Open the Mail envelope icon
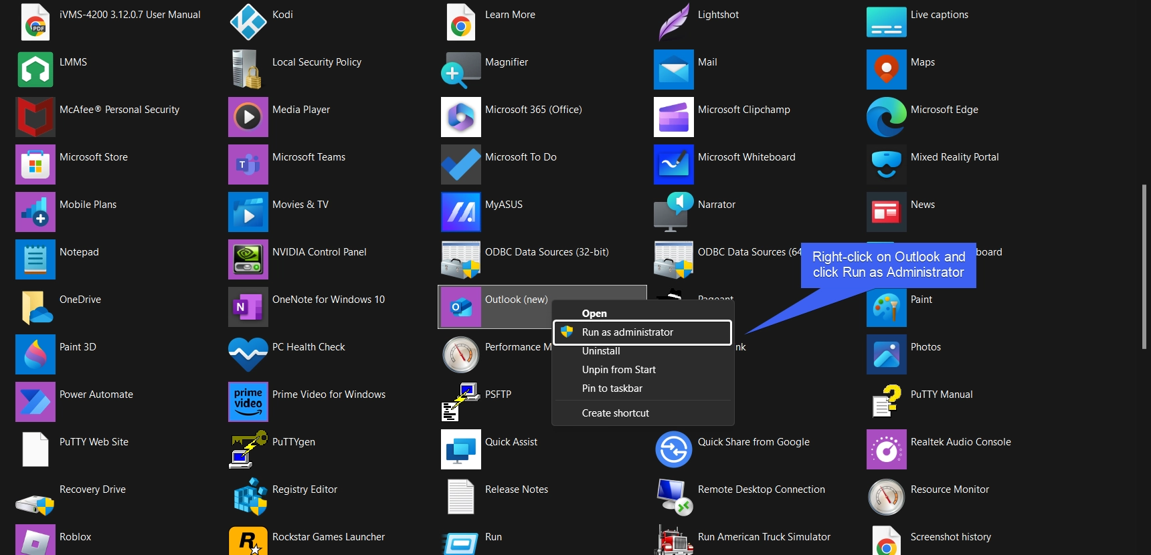The height and width of the screenshot is (555, 1151). coord(674,70)
